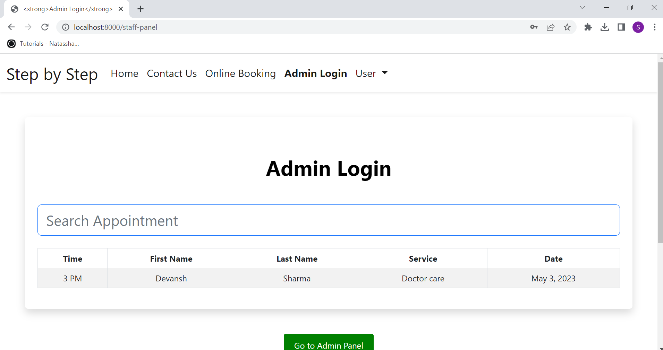Screen dimensions: 663x350
Task: Click the browser forward arrow
Action: [28, 27]
